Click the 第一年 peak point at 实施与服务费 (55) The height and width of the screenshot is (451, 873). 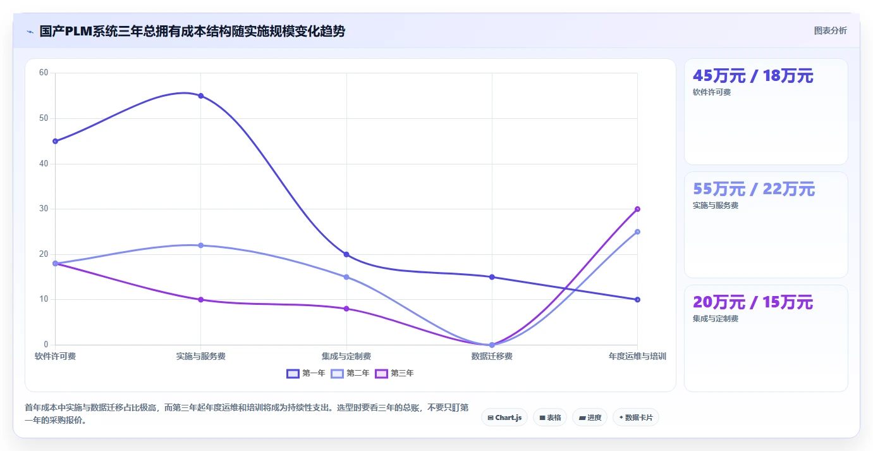[201, 96]
